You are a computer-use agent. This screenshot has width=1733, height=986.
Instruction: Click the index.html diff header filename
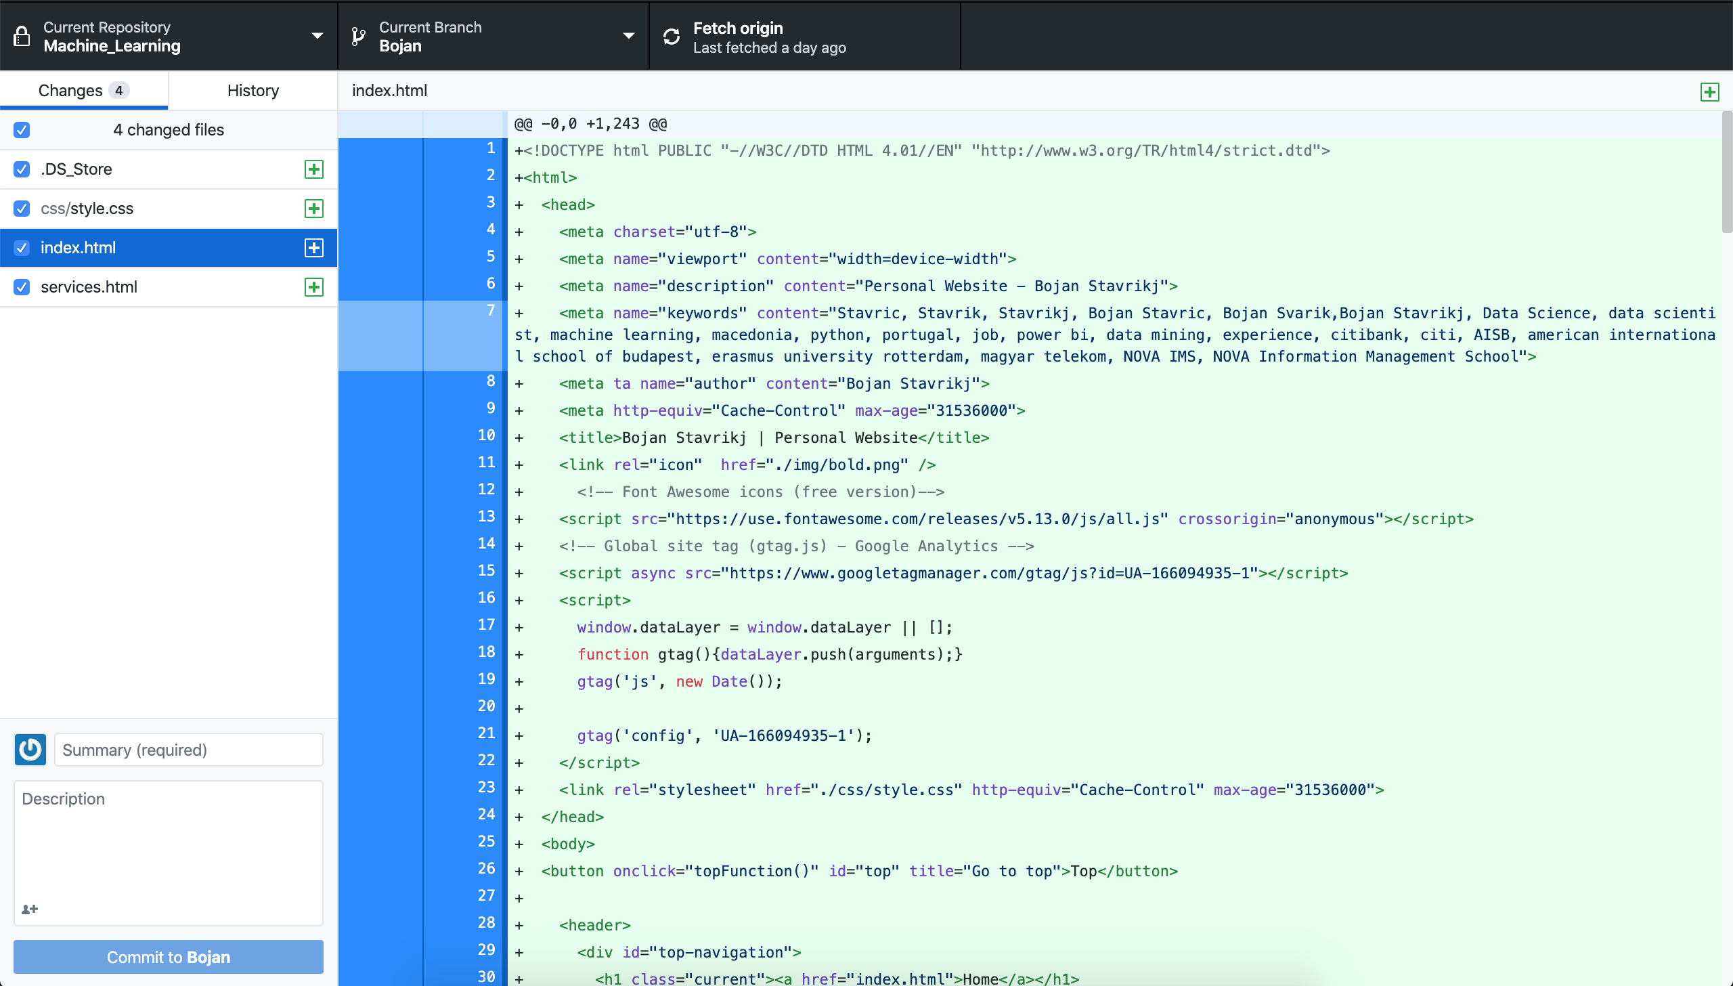point(390,91)
